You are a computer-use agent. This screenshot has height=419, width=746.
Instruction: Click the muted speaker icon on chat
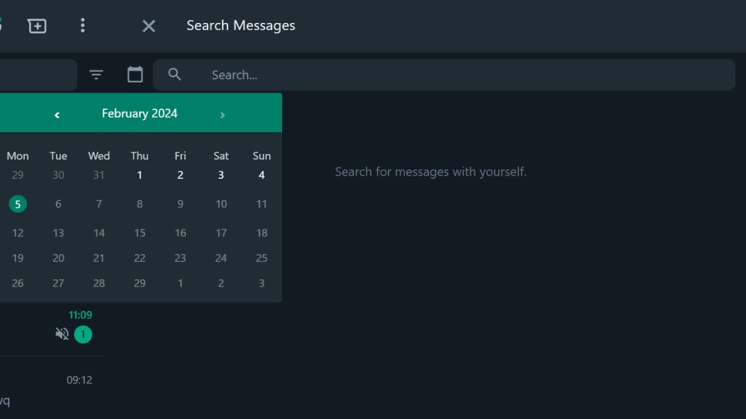[x=62, y=335]
